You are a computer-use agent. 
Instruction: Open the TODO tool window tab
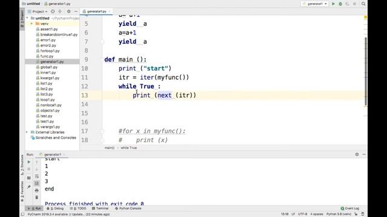[x=78, y=209]
